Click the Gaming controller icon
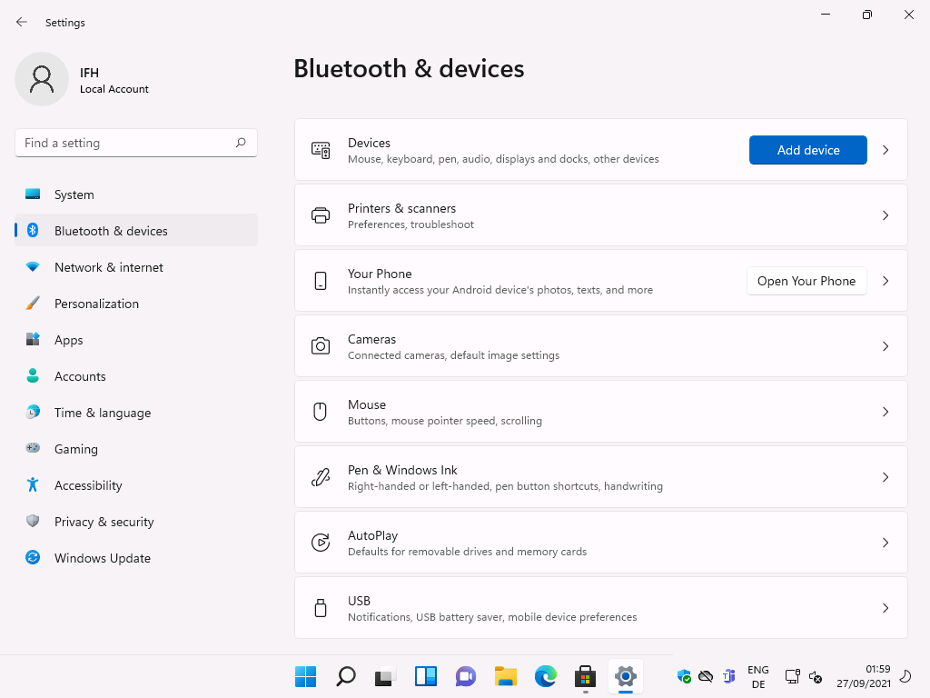930x698 pixels. point(33,449)
